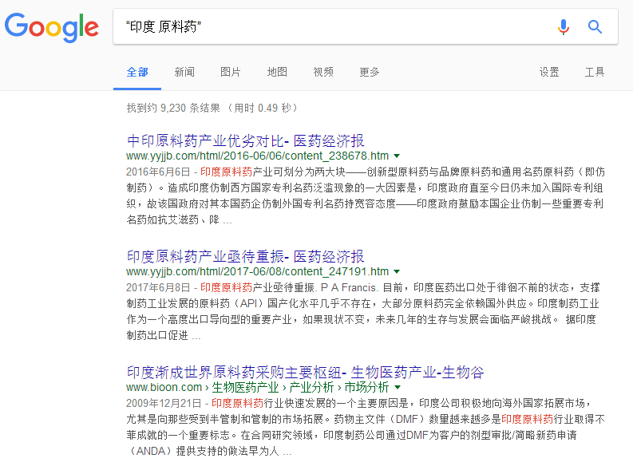Viewport: 633px width, 466px height.
Task: Click the www.bioon.com breadcrumb URL
Action: coord(164,388)
